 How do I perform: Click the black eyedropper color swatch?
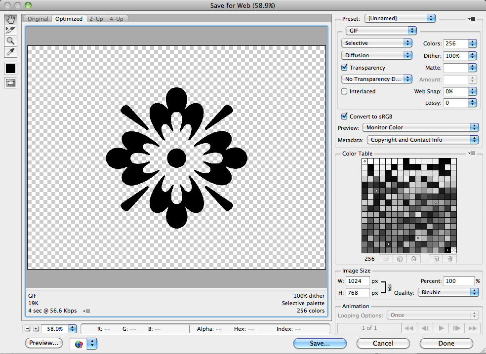point(10,68)
